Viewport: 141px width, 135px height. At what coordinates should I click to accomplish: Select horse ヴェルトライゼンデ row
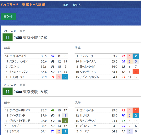(36, 121)
